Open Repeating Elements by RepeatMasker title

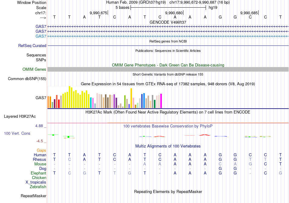click(168, 191)
